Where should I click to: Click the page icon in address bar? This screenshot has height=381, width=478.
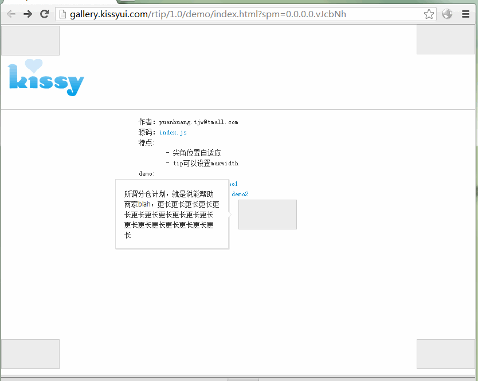coord(63,14)
